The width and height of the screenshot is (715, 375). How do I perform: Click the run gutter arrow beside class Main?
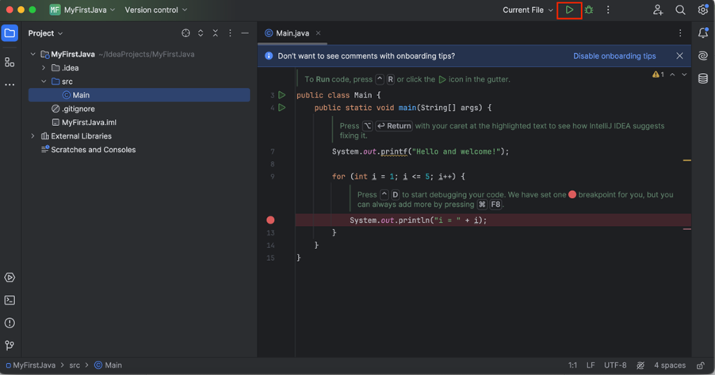point(281,95)
